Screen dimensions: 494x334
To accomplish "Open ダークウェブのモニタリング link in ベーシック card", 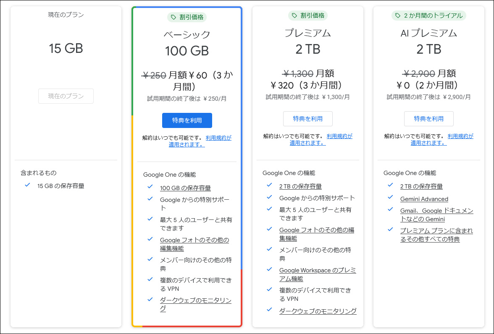I will 196,304.
